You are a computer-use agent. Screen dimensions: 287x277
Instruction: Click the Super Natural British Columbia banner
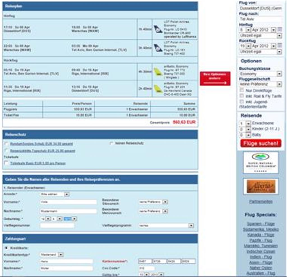(x=261, y=162)
